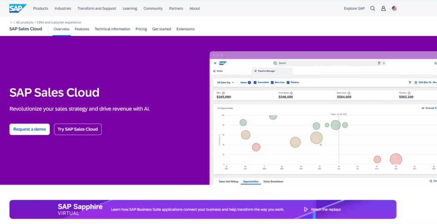Open the hamburger menu in the dashboard preview
Viewport: 437px width, 224px height.
click(x=215, y=63)
